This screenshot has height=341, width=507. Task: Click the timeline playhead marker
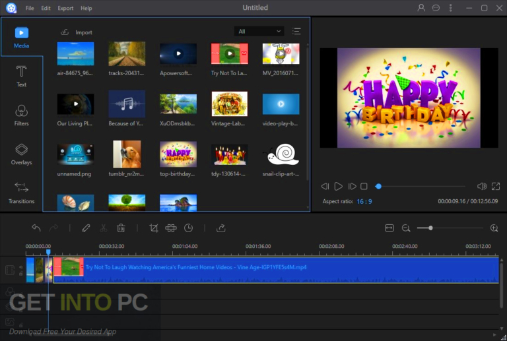point(48,252)
